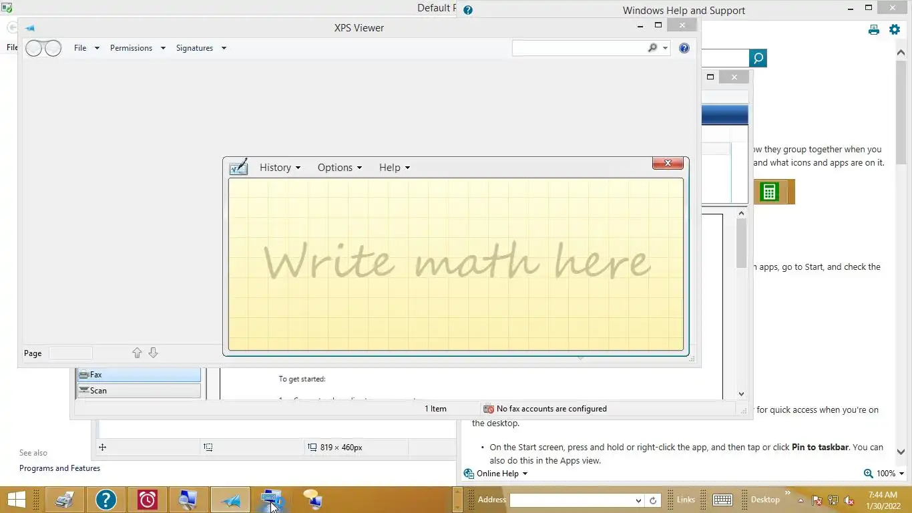The height and width of the screenshot is (513, 912).
Task: Print the Windows Help and Support topic
Action: (873, 29)
